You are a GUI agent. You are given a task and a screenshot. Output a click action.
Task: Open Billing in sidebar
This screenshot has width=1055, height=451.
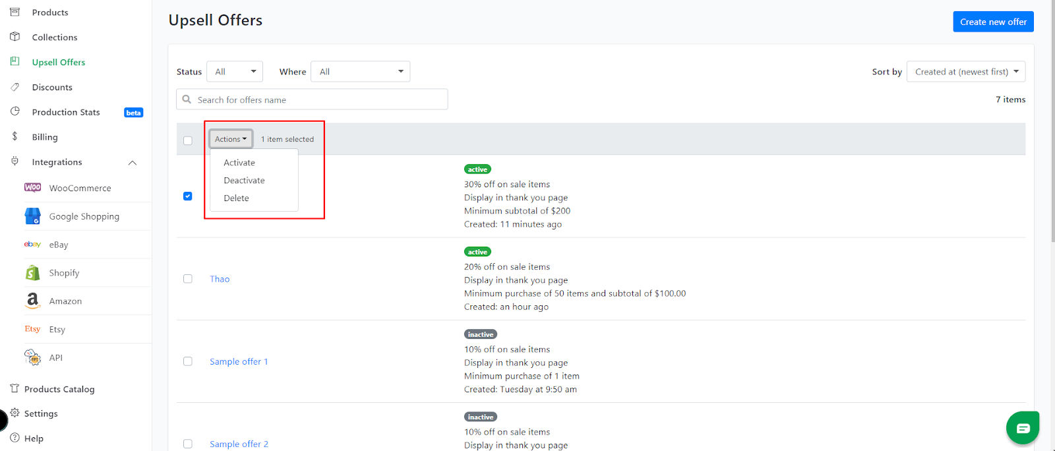45,137
